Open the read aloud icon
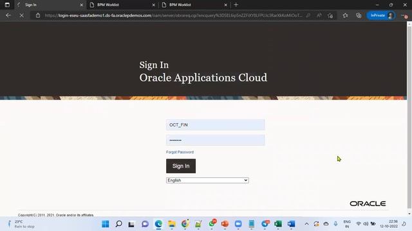 pos(319,15)
